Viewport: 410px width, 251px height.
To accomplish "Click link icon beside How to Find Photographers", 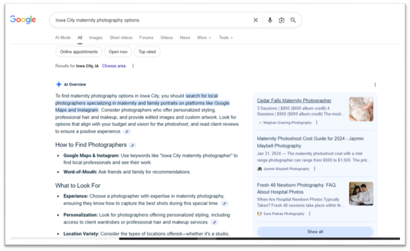I will (x=133, y=145).
